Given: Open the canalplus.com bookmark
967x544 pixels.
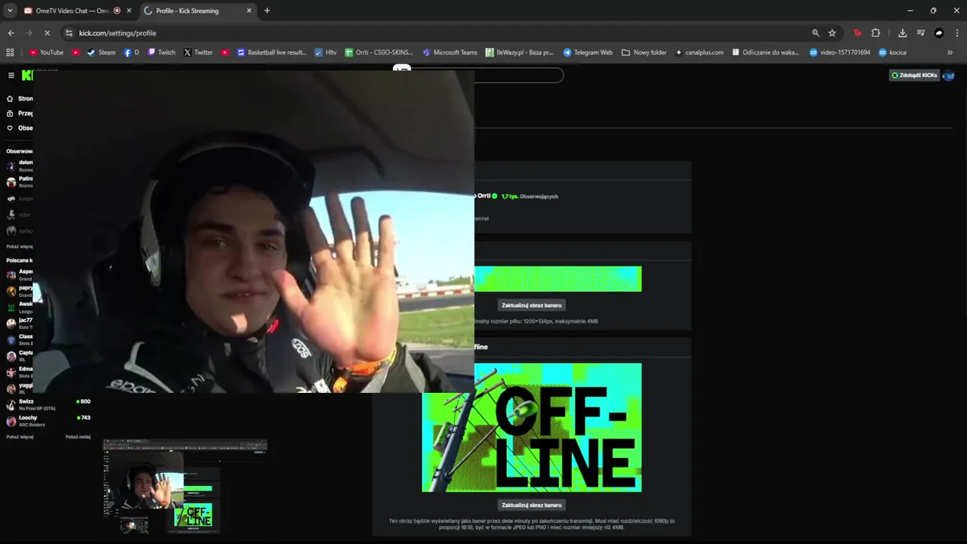Looking at the screenshot, I should [699, 53].
